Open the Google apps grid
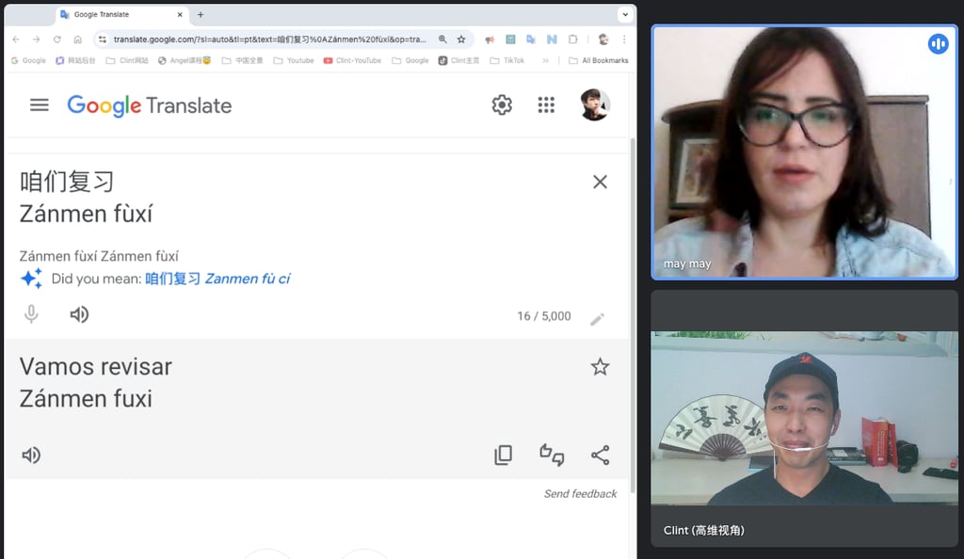This screenshot has height=559, width=964. click(546, 105)
